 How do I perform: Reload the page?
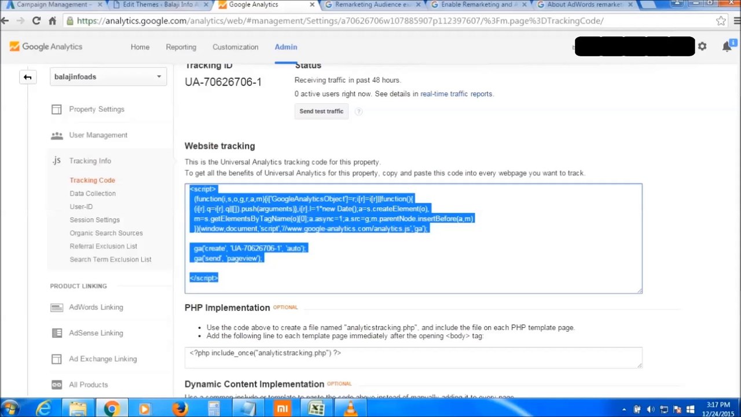pyautogui.click(x=36, y=21)
